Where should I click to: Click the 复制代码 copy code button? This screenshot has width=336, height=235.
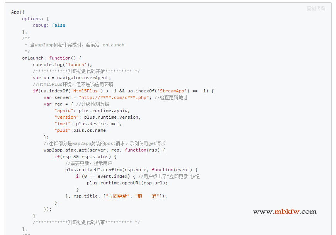316,9
